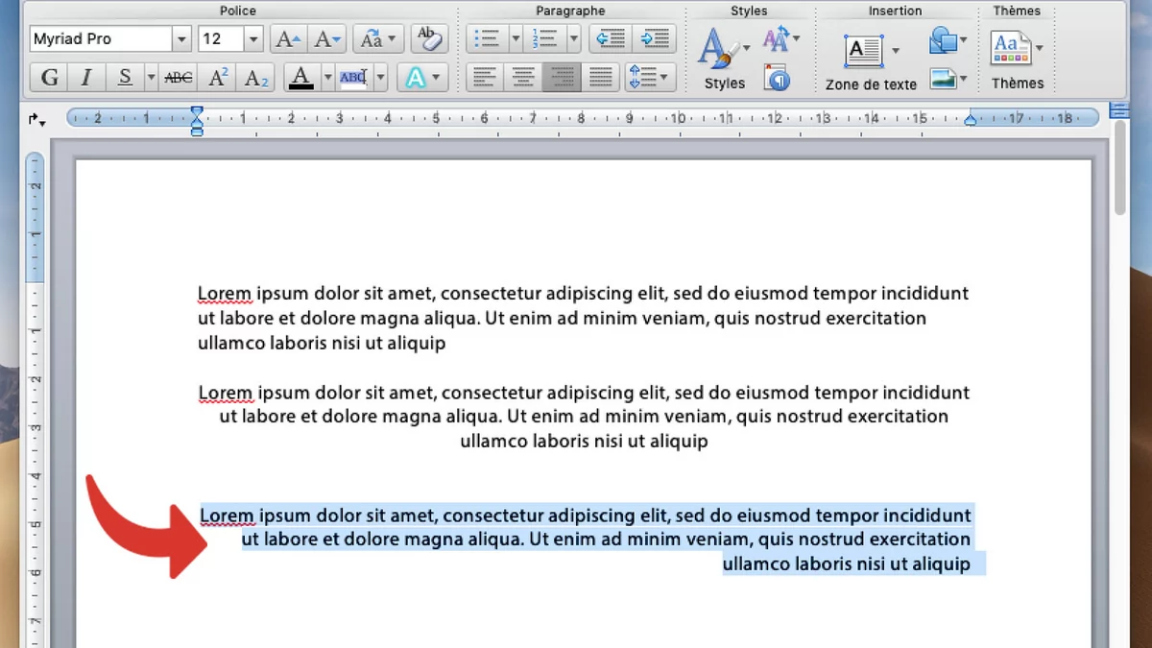Toggle italic formatting with the I button

click(x=86, y=78)
